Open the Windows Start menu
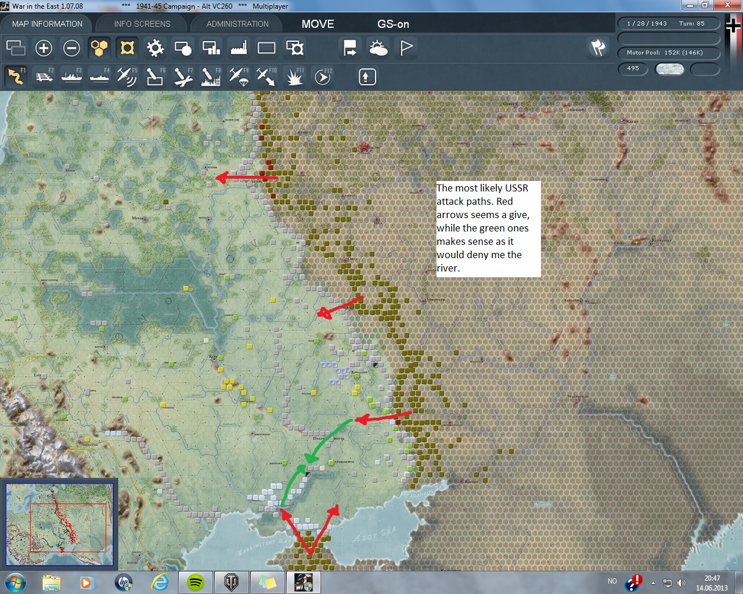This screenshot has width=743, height=594. (16, 582)
